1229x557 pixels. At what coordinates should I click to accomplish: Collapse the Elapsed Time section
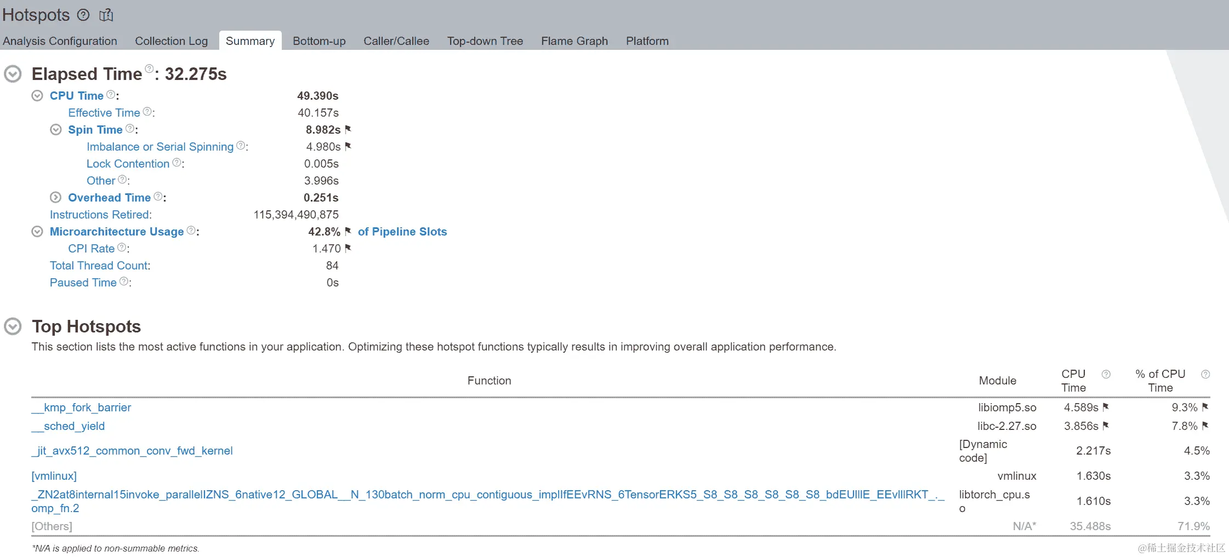[13, 74]
